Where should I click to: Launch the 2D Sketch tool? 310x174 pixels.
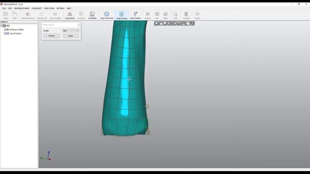tap(92, 15)
